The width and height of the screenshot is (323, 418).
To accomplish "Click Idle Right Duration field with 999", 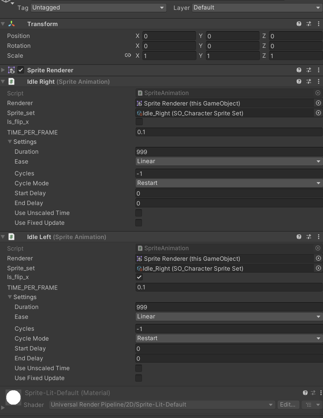I will [229, 151].
